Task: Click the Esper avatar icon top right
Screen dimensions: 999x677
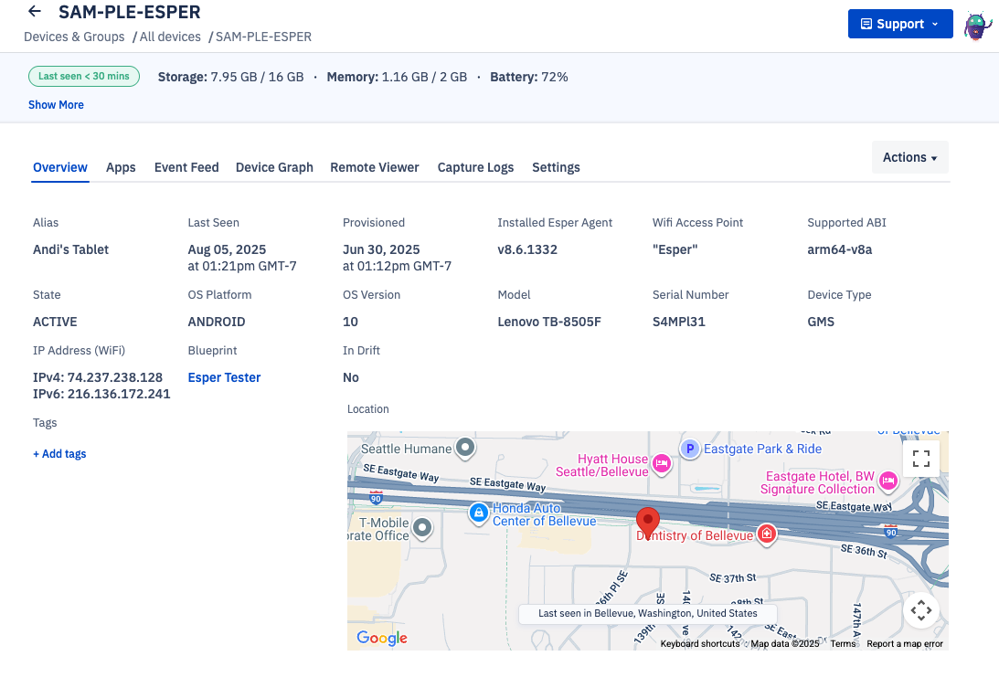Action: coord(978,26)
